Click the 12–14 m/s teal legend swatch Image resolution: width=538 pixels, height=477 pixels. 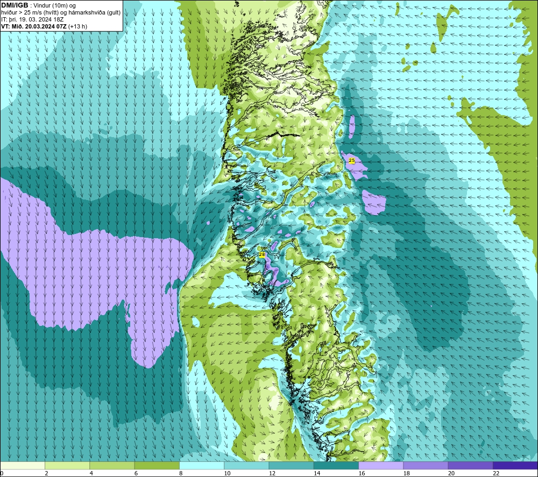pyautogui.click(x=291, y=465)
